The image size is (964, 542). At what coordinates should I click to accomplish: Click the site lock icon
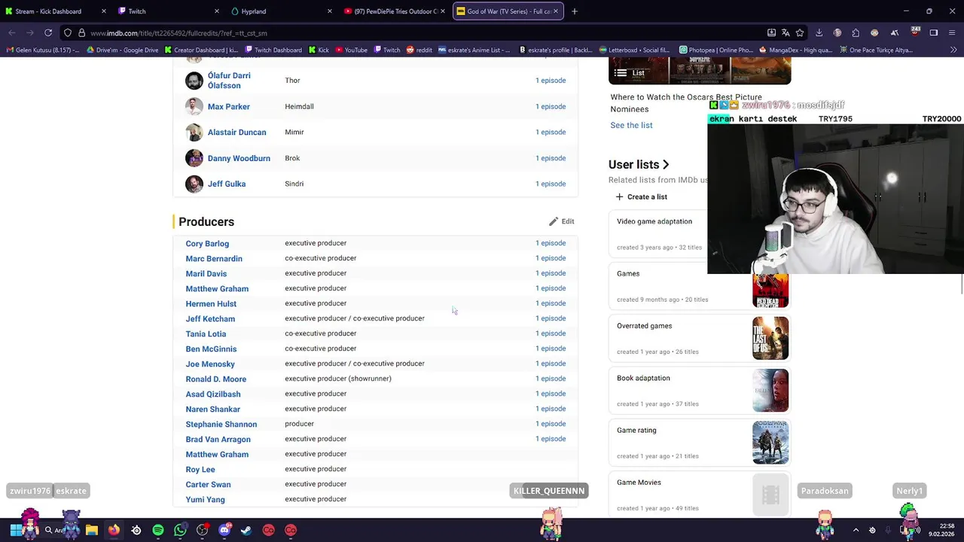(x=81, y=33)
